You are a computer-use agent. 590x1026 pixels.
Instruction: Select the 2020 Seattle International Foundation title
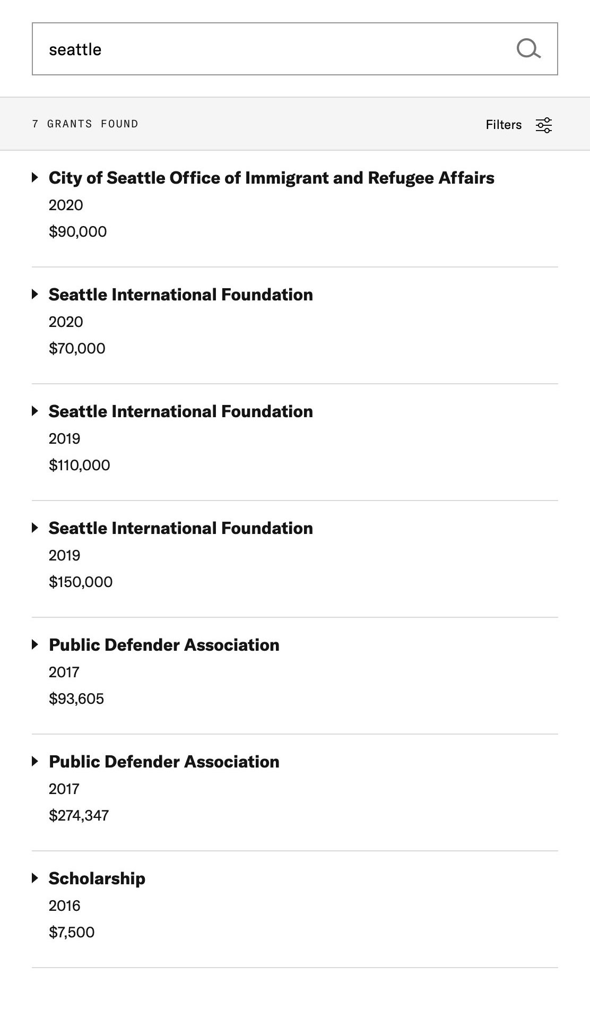tap(180, 295)
